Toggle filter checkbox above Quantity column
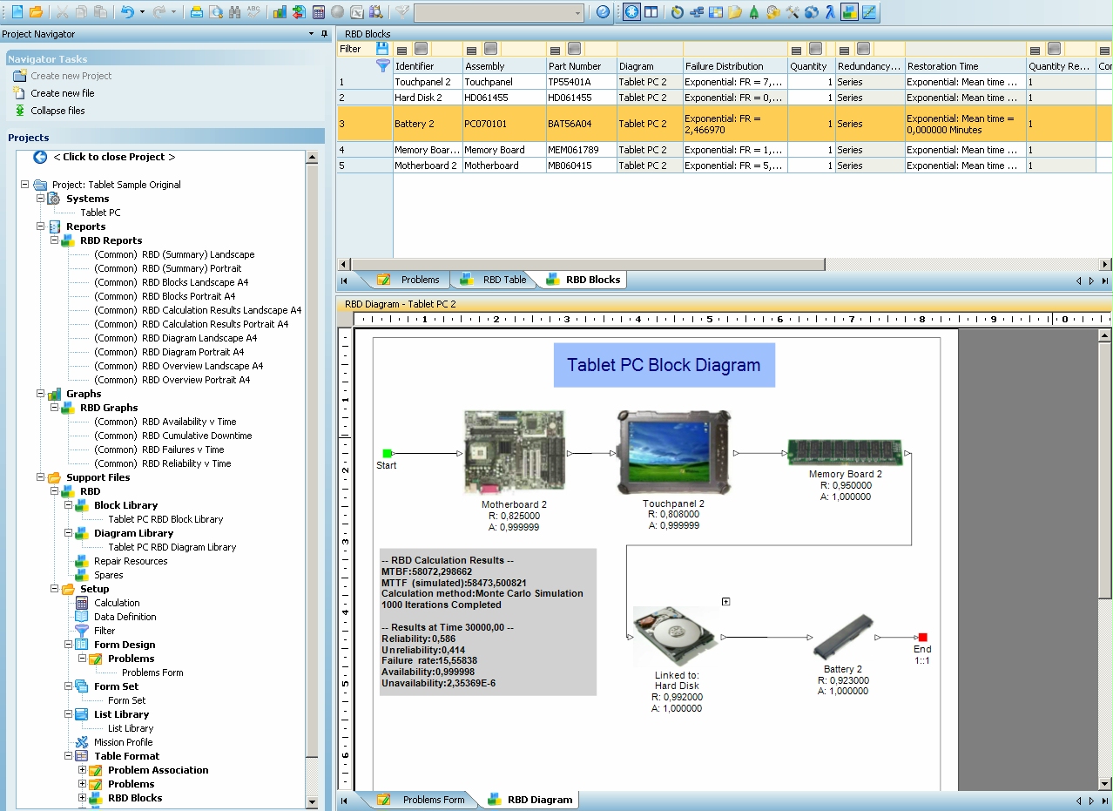Image resolution: width=1113 pixels, height=811 pixels. point(815,49)
